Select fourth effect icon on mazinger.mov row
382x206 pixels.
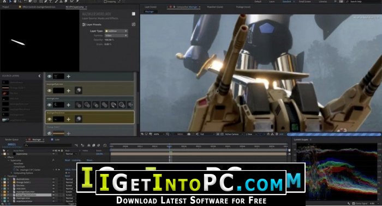pos(105,105)
